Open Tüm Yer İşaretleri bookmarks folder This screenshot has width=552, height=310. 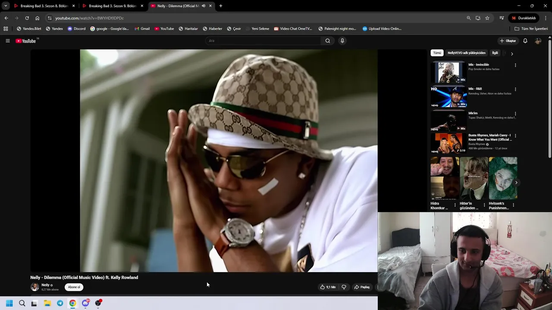[x=531, y=29]
